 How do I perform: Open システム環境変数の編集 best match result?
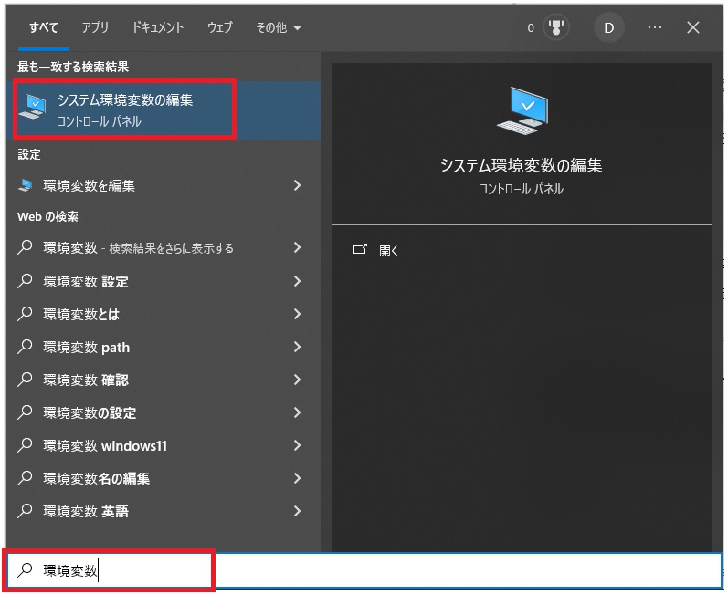[x=164, y=109]
